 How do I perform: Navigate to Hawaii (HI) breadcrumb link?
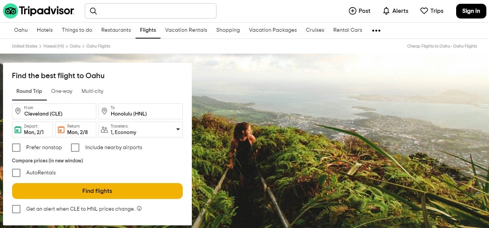click(53, 46)
